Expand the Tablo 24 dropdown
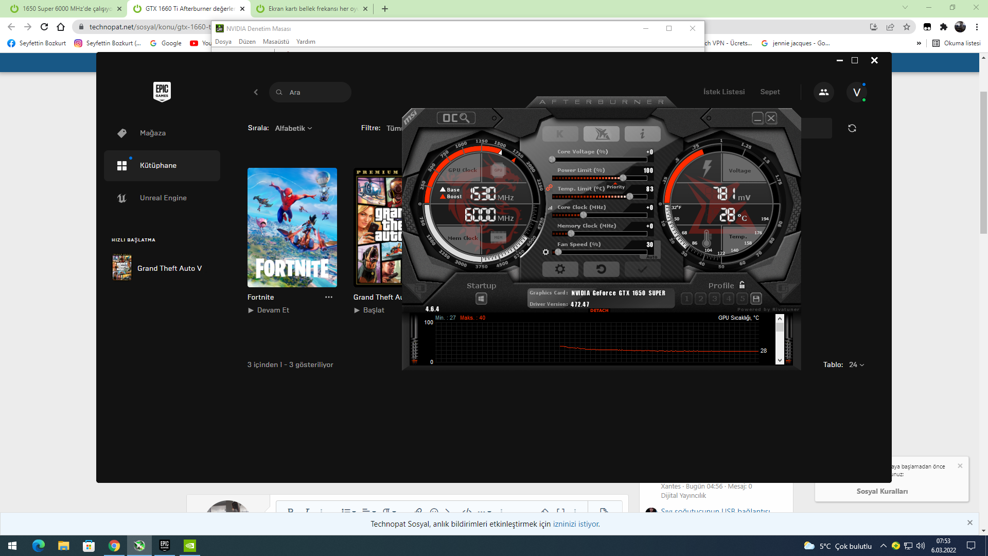 coord(856,364)
